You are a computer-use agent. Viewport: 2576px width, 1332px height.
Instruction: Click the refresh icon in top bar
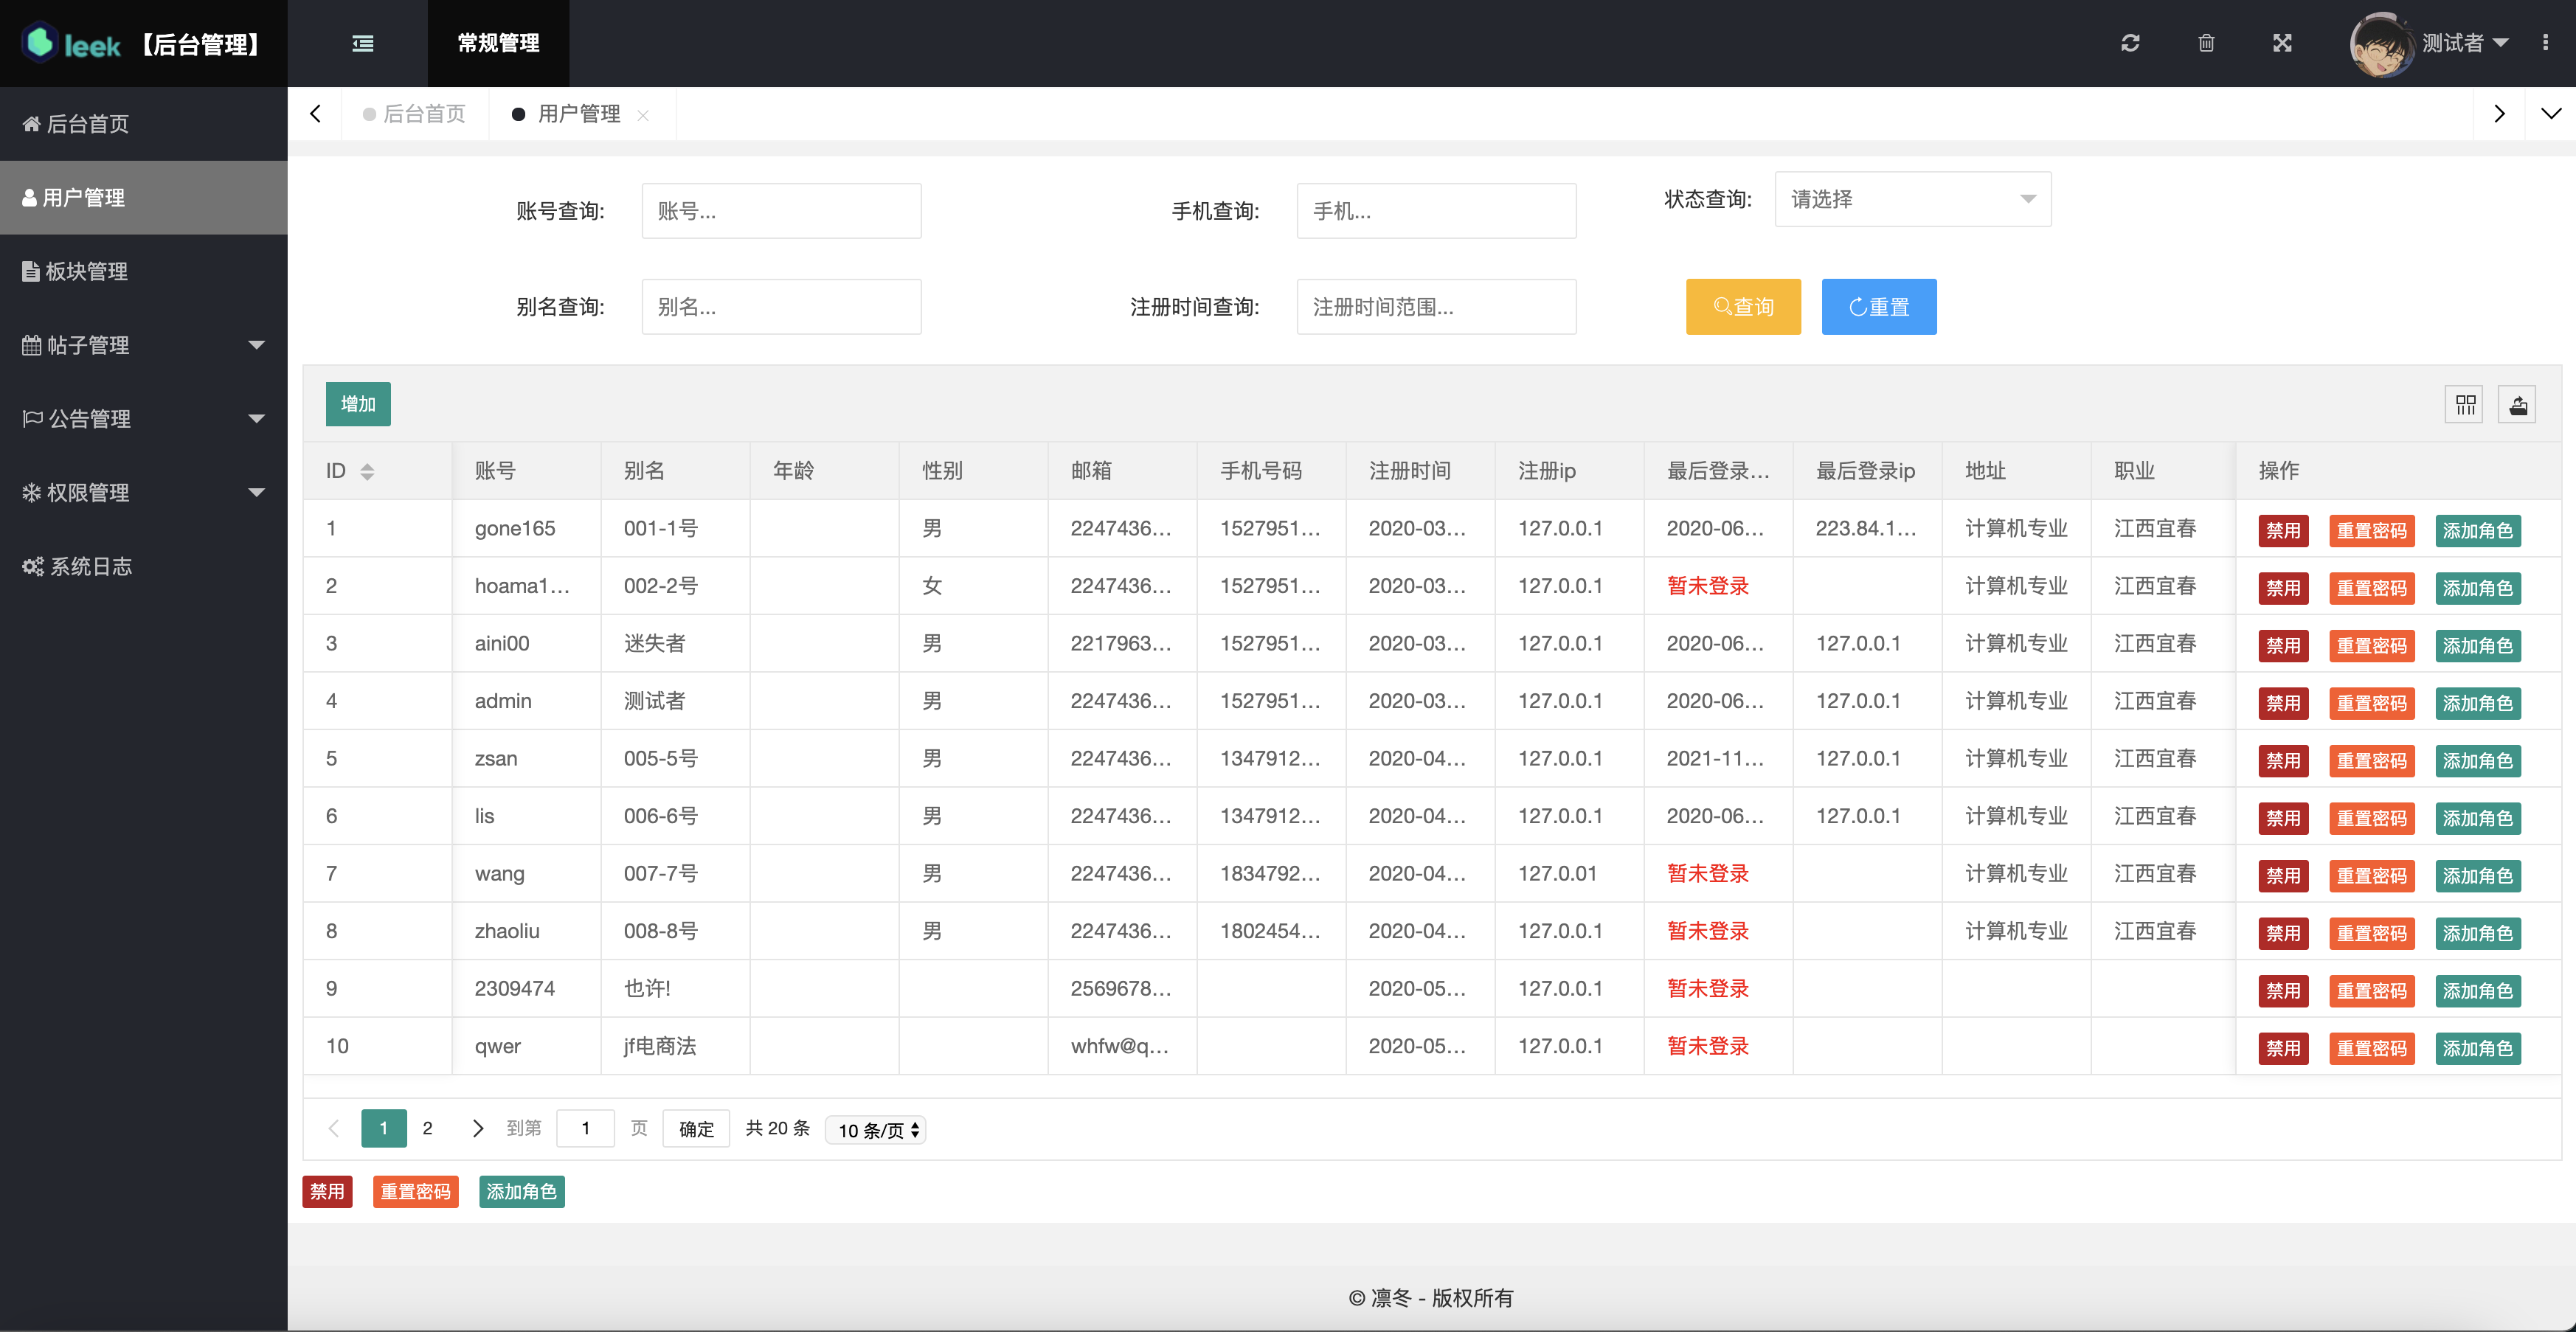coord(2130,43)
